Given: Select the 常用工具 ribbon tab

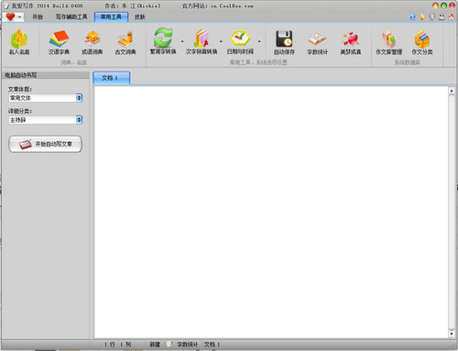Looking at the screenshot, I should [x=111, y=17].
